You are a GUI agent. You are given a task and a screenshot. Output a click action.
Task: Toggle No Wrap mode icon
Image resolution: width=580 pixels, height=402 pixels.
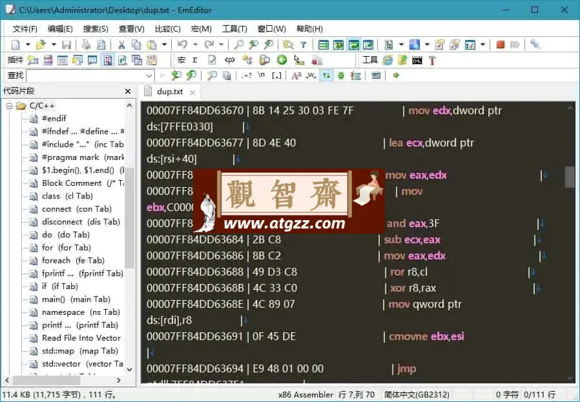(x=324, y=45)
